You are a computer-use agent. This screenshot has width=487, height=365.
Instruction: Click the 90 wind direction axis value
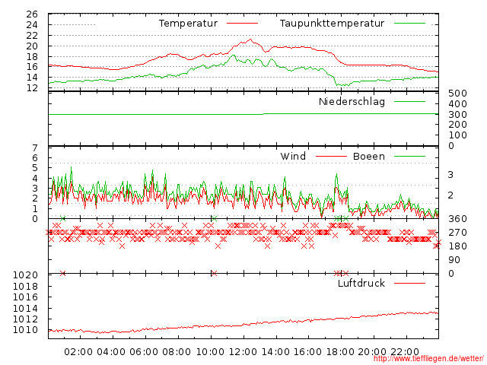tap(454, 260)
